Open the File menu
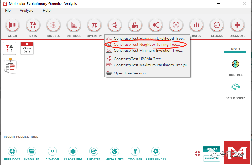 pyautogui.click(x=8, y=11)
